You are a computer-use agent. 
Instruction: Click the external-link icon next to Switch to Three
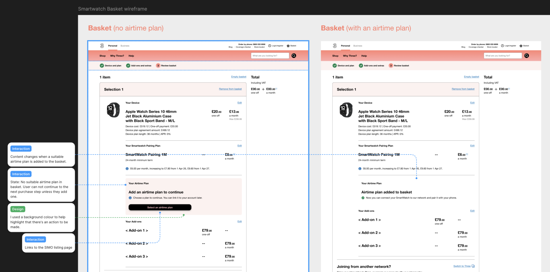point(473,266)
